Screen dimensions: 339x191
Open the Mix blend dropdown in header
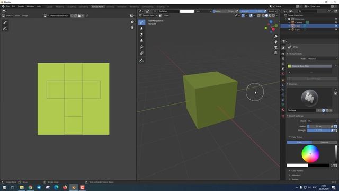click(x=203, y=11)
